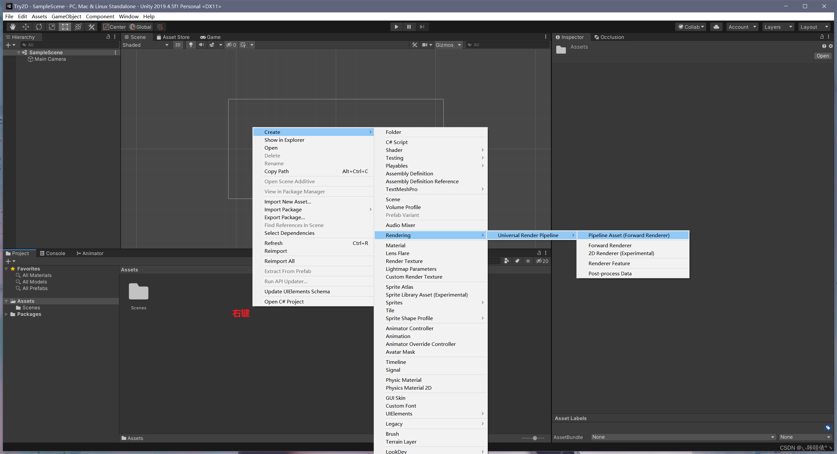Select the Hand tool in the toolbar
This screenshot has width=837, height=454.
(12, 27)
